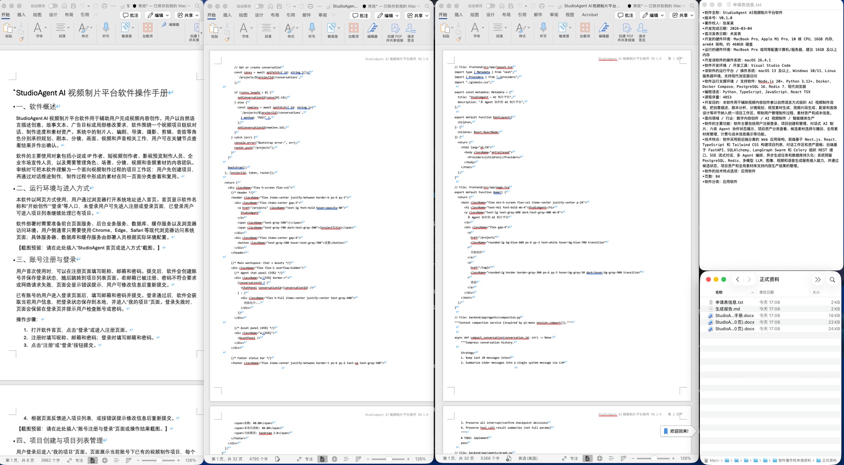Toggle AutoSave switch in the left Word window
The image size is (844, 465).
(53, 6)
